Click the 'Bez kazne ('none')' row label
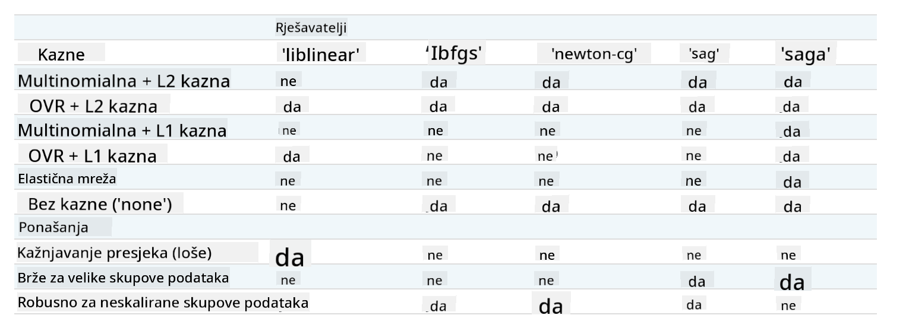909x331 pixels. (x=100, y=205)
